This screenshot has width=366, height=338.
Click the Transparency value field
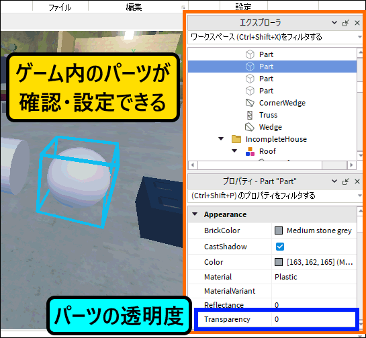314,319
